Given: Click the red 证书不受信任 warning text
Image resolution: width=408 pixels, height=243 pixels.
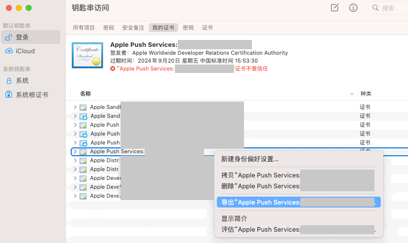Looking at the screenshot, I should pos(251,69).
